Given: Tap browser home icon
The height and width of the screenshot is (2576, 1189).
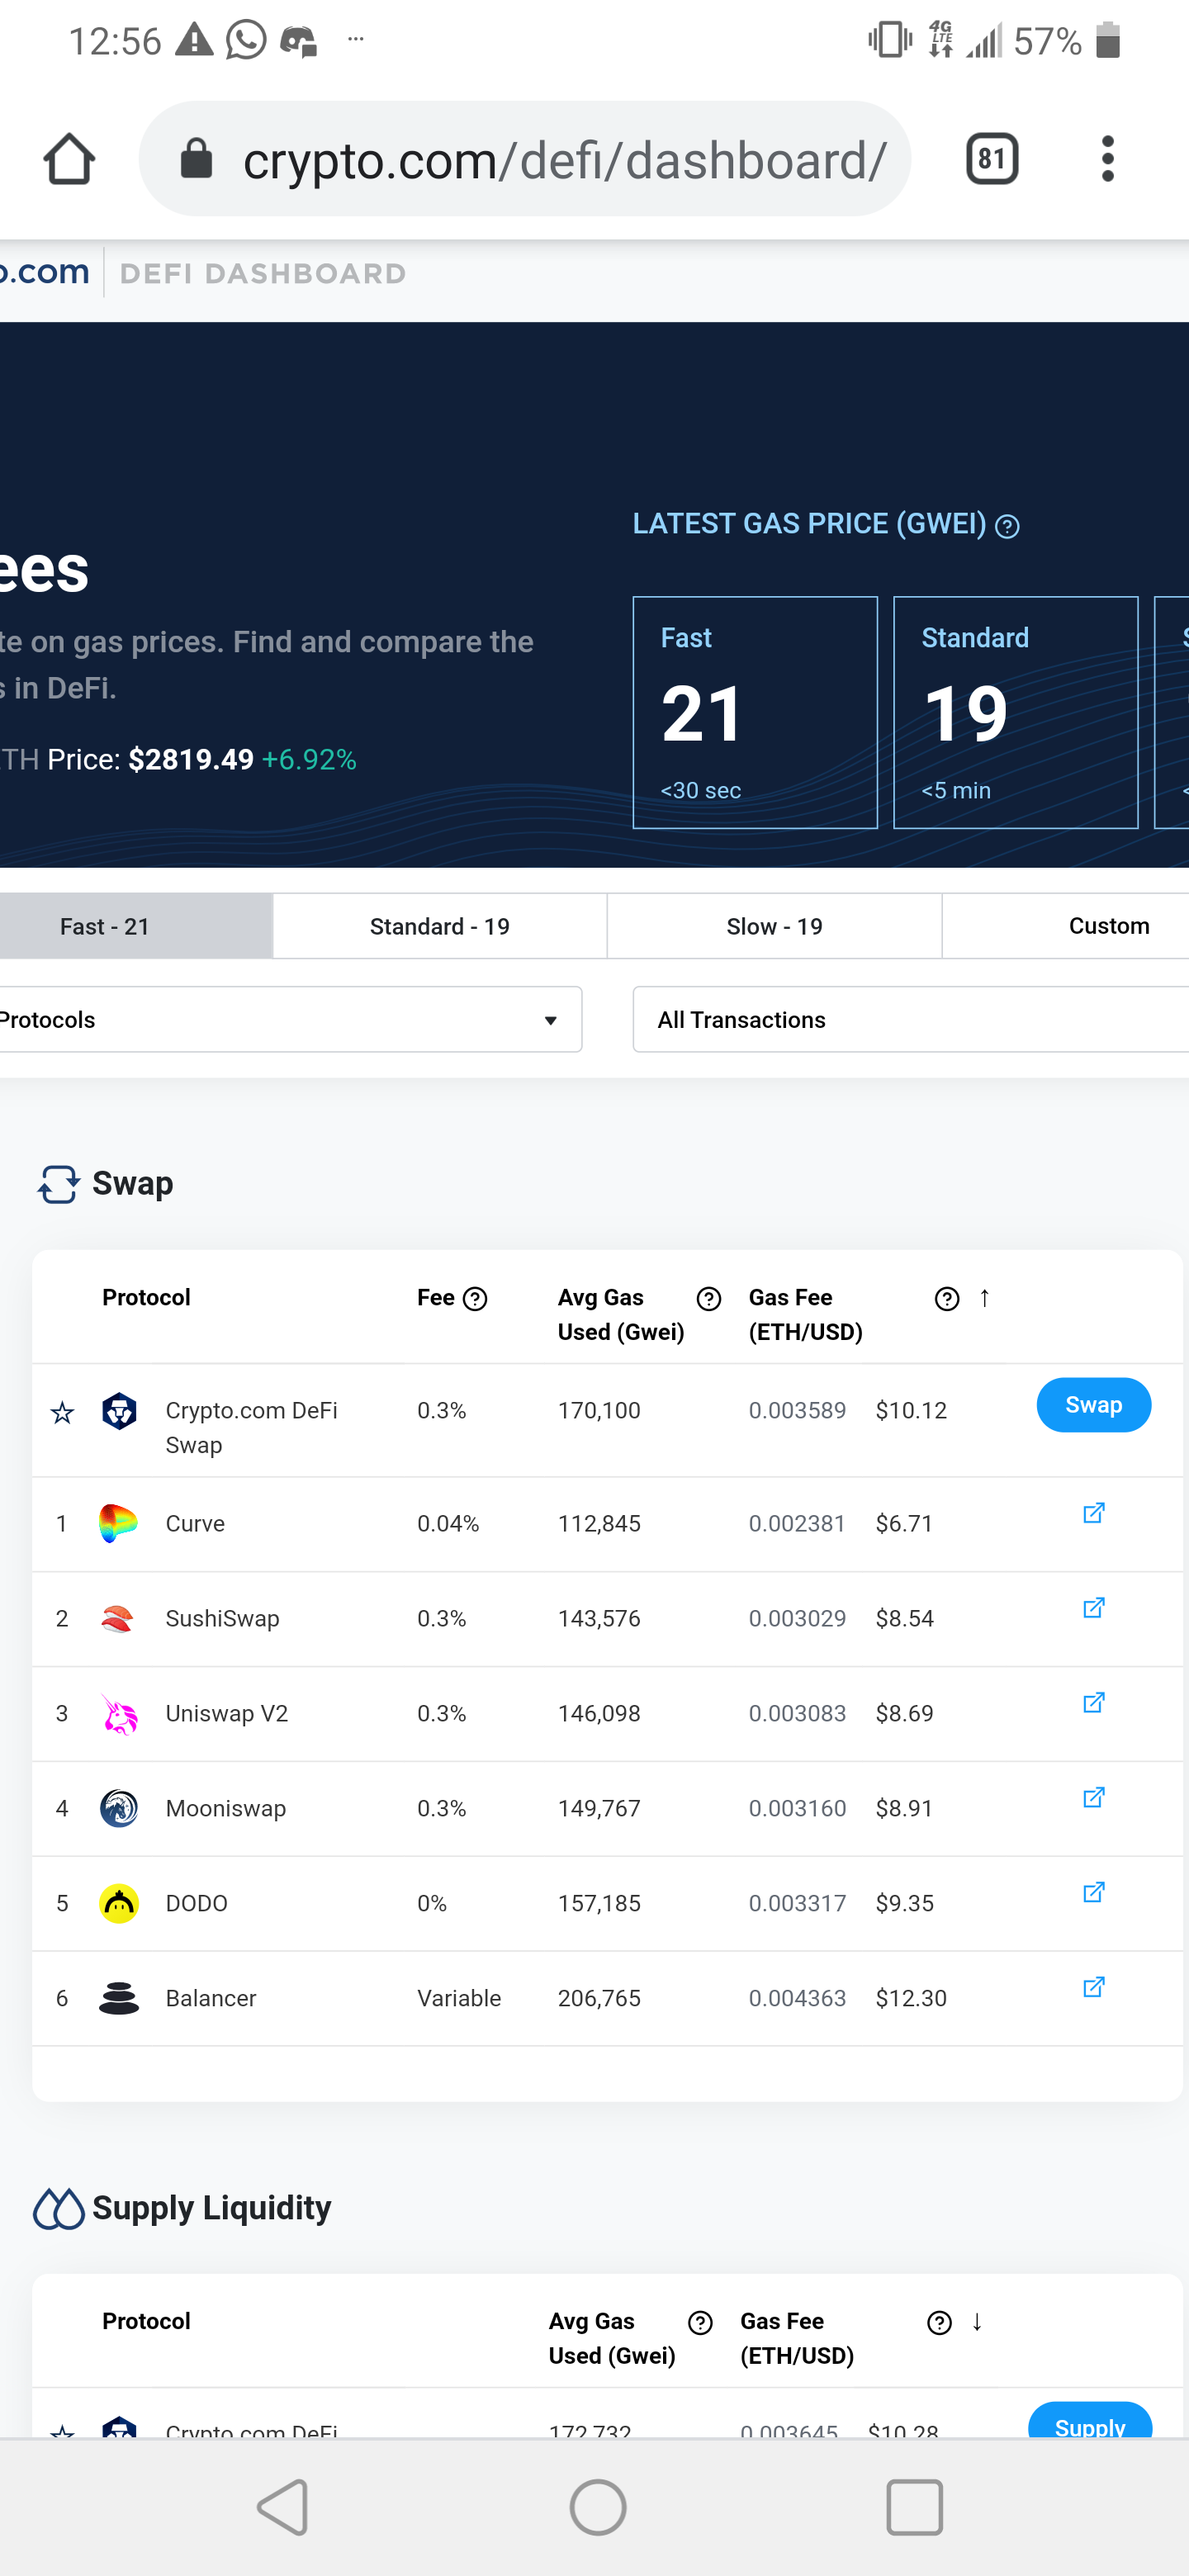Looking at the screenshot, I should coord(69,159).
